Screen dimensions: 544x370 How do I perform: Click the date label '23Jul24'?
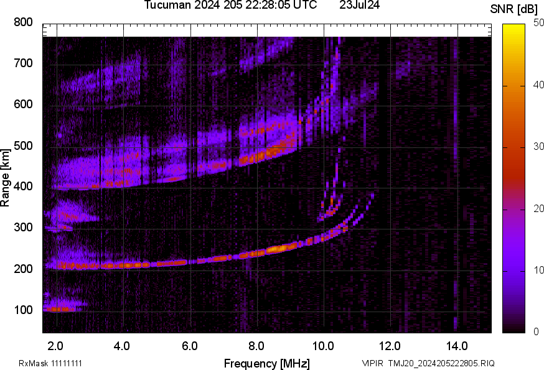(x=359, y=5)
